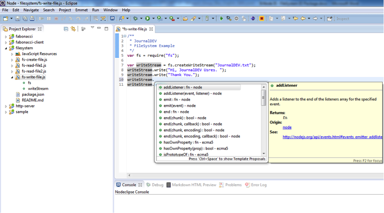Open the Emmet menu
The width and height of the screenshot is (384, 213).
[x=82, y=10]
